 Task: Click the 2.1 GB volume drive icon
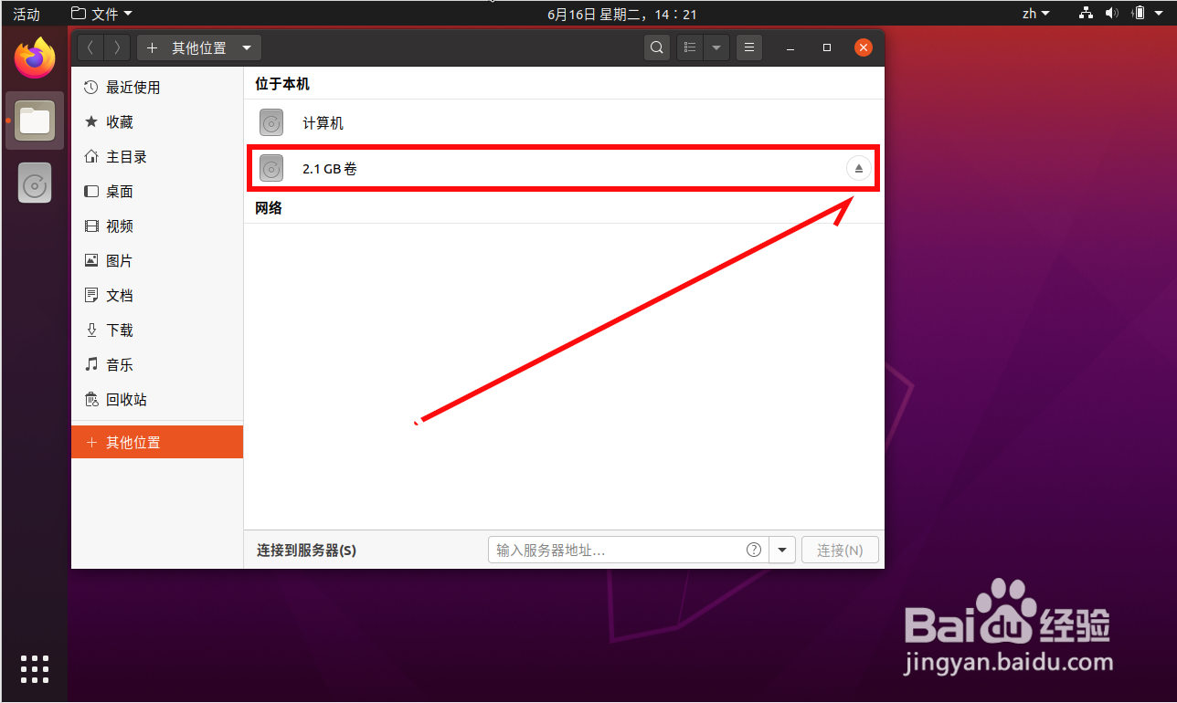point(271,168)
